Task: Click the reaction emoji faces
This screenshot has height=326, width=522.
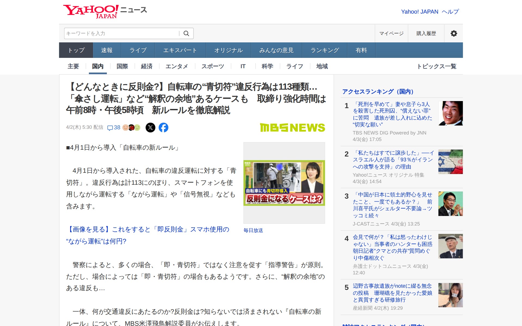Action: [x=131, y=127]
